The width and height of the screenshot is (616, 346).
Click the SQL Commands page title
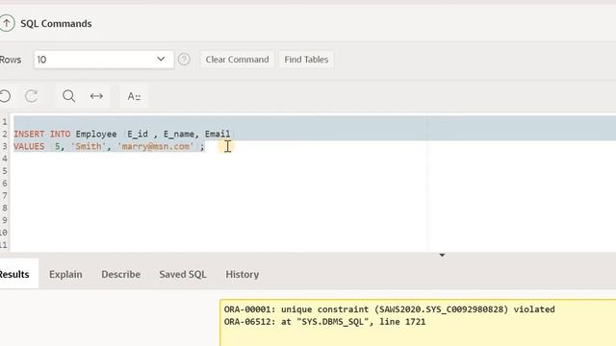click(56, 23)
